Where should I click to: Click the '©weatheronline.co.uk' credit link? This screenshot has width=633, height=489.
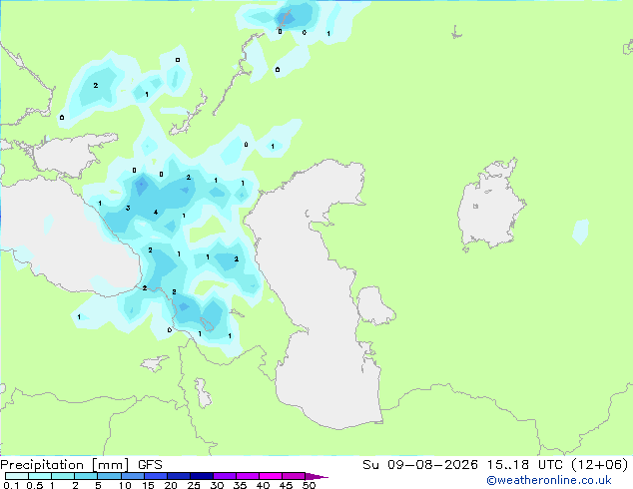click(x=549, y=480)
